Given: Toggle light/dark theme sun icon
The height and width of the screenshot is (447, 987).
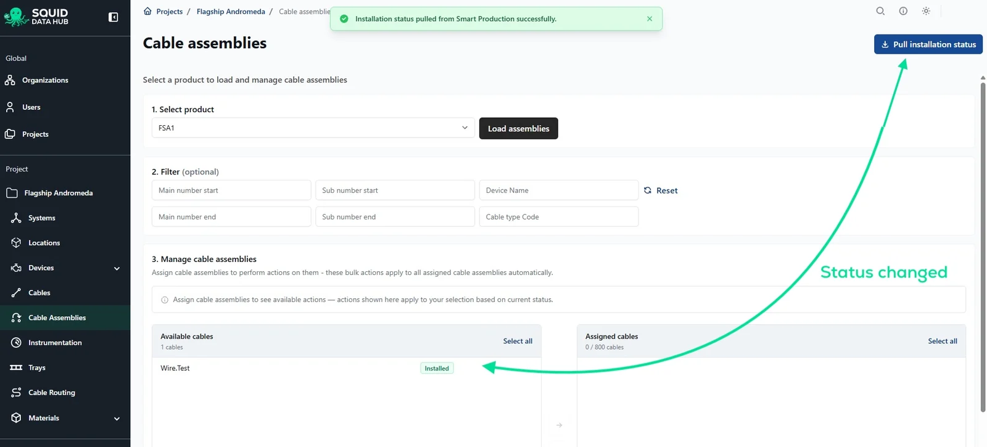Looking at the screenshot, I should 926,11.
